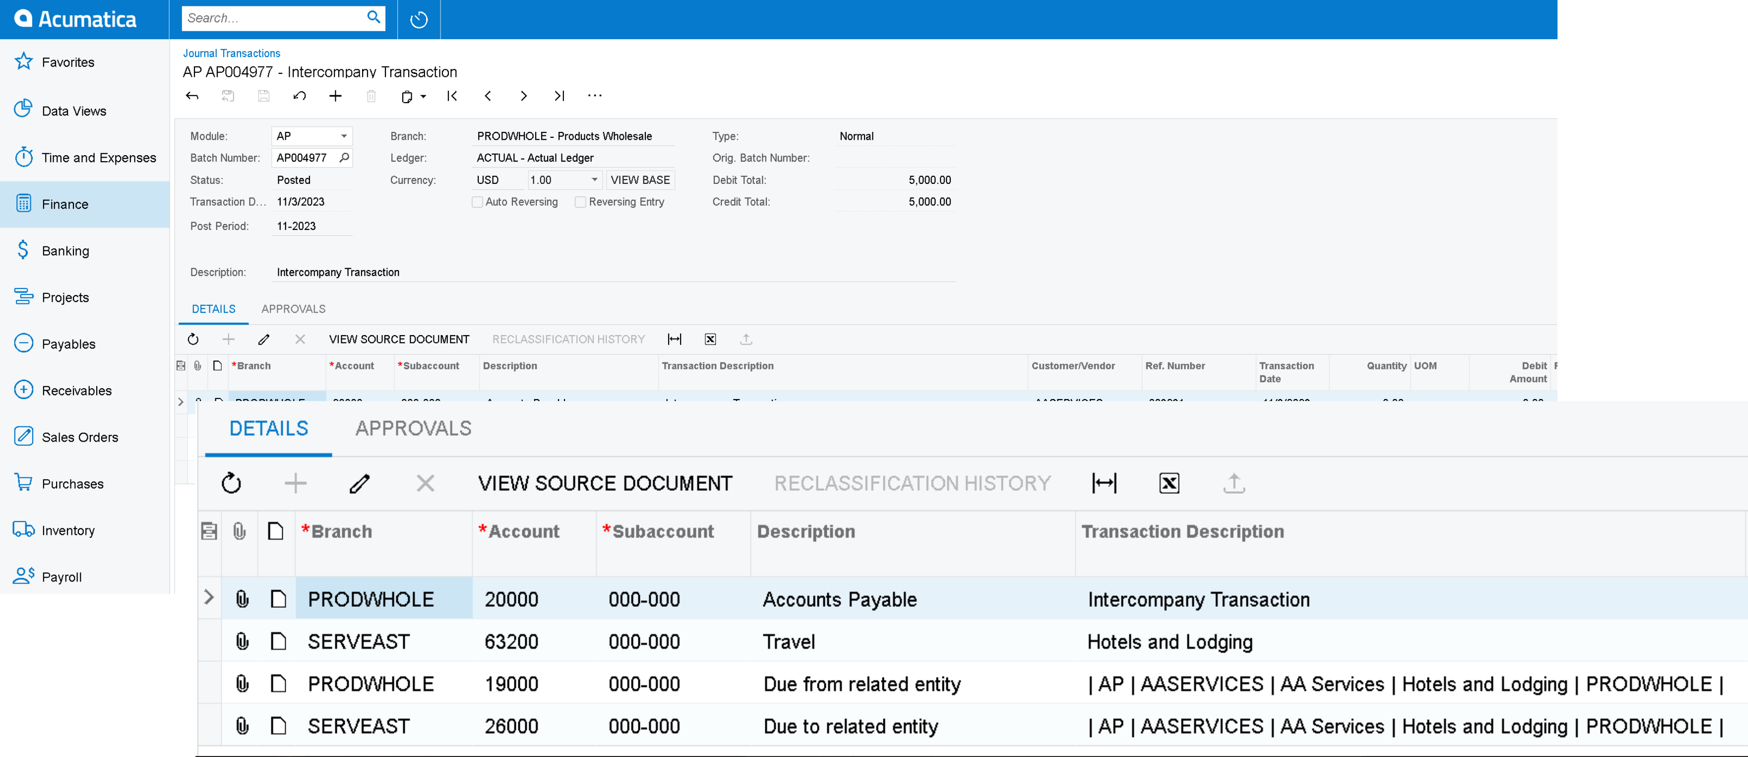This screenshot has height=757, width=1748.
Task: Open the Batch Number lookup
Action: pos(344,158)
